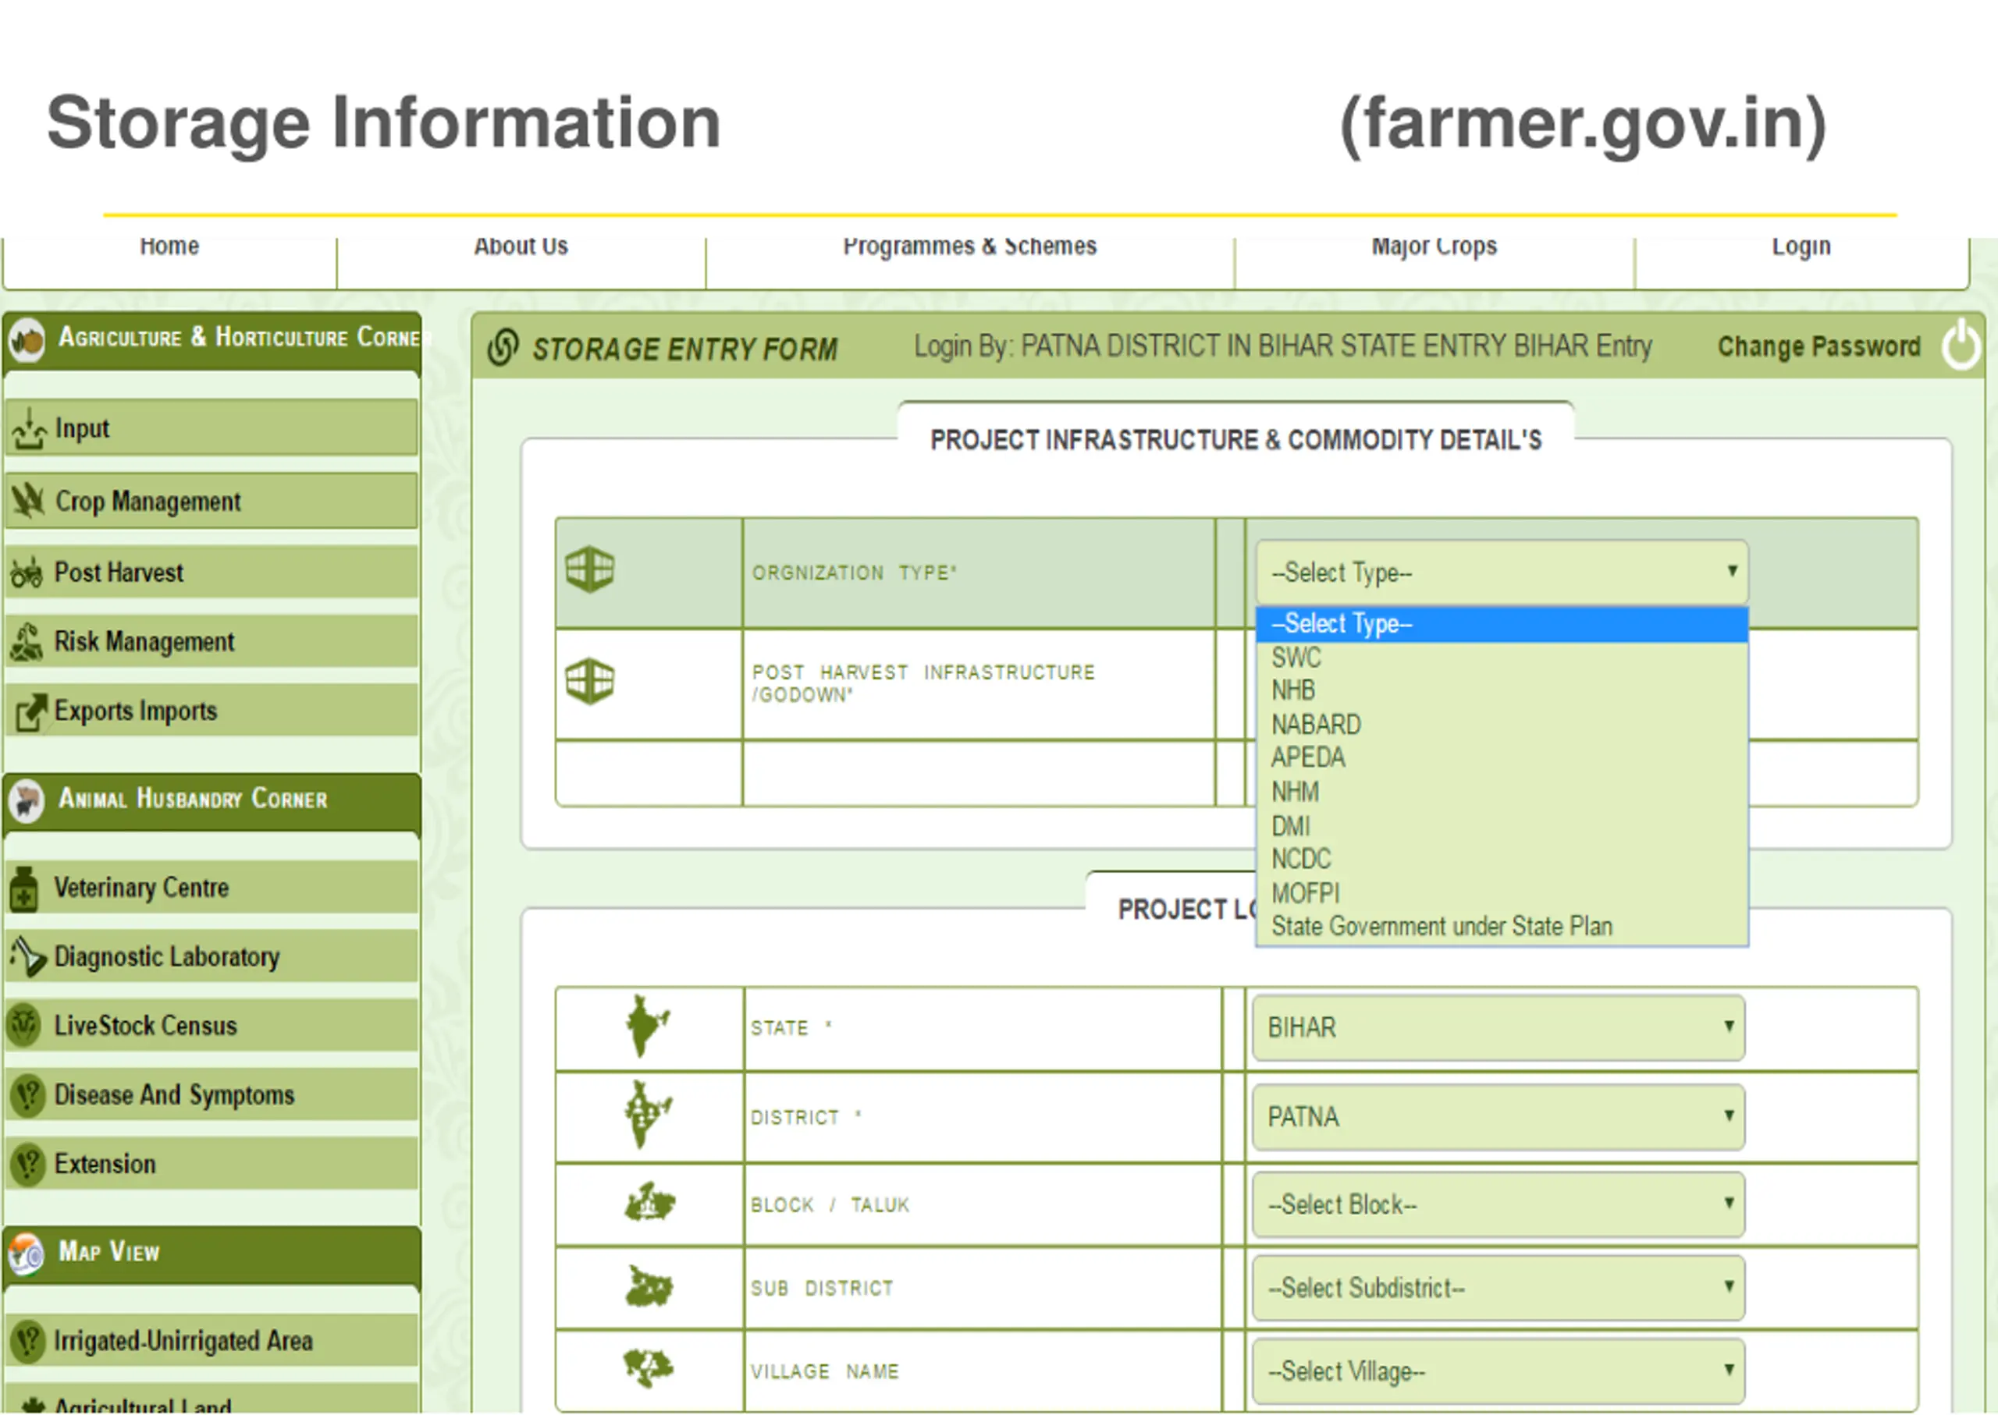This screenshot has height=1415, width=1998.
Task: Click the Storage Entry Form spiral icon
Action: 503,348
